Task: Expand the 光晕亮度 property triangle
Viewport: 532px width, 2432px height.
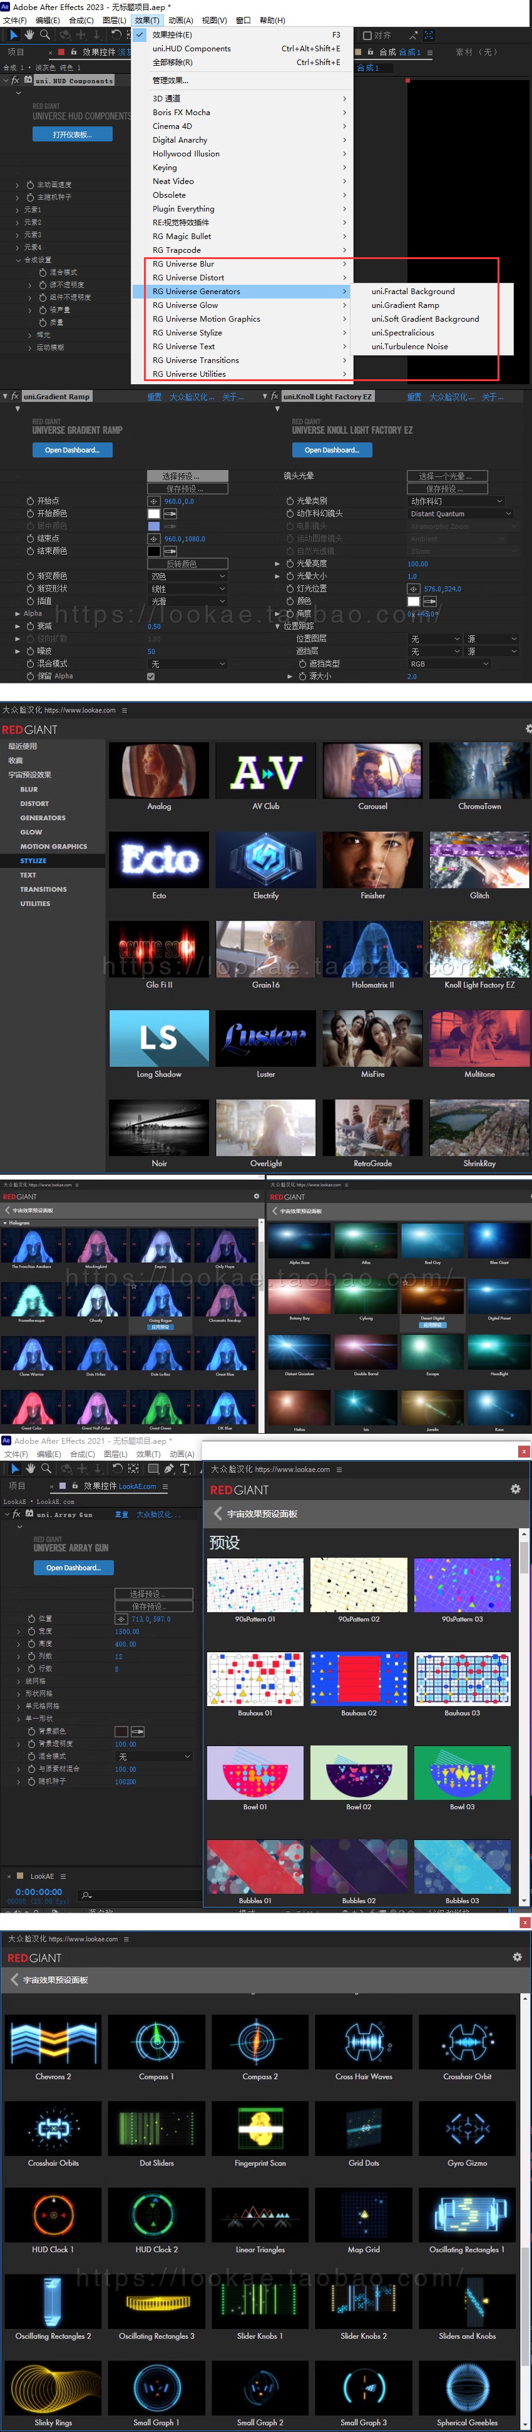Action: [277, 564]
